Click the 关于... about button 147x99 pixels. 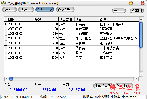click(119, 10)
